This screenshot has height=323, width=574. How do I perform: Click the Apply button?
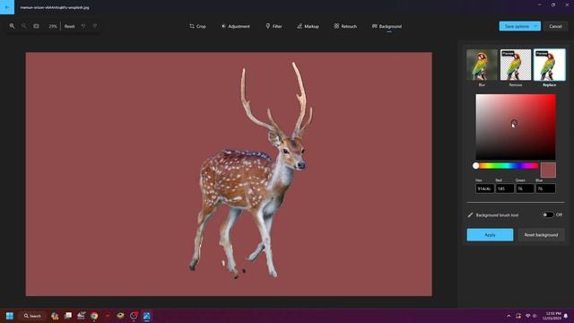tap(490, 235)
